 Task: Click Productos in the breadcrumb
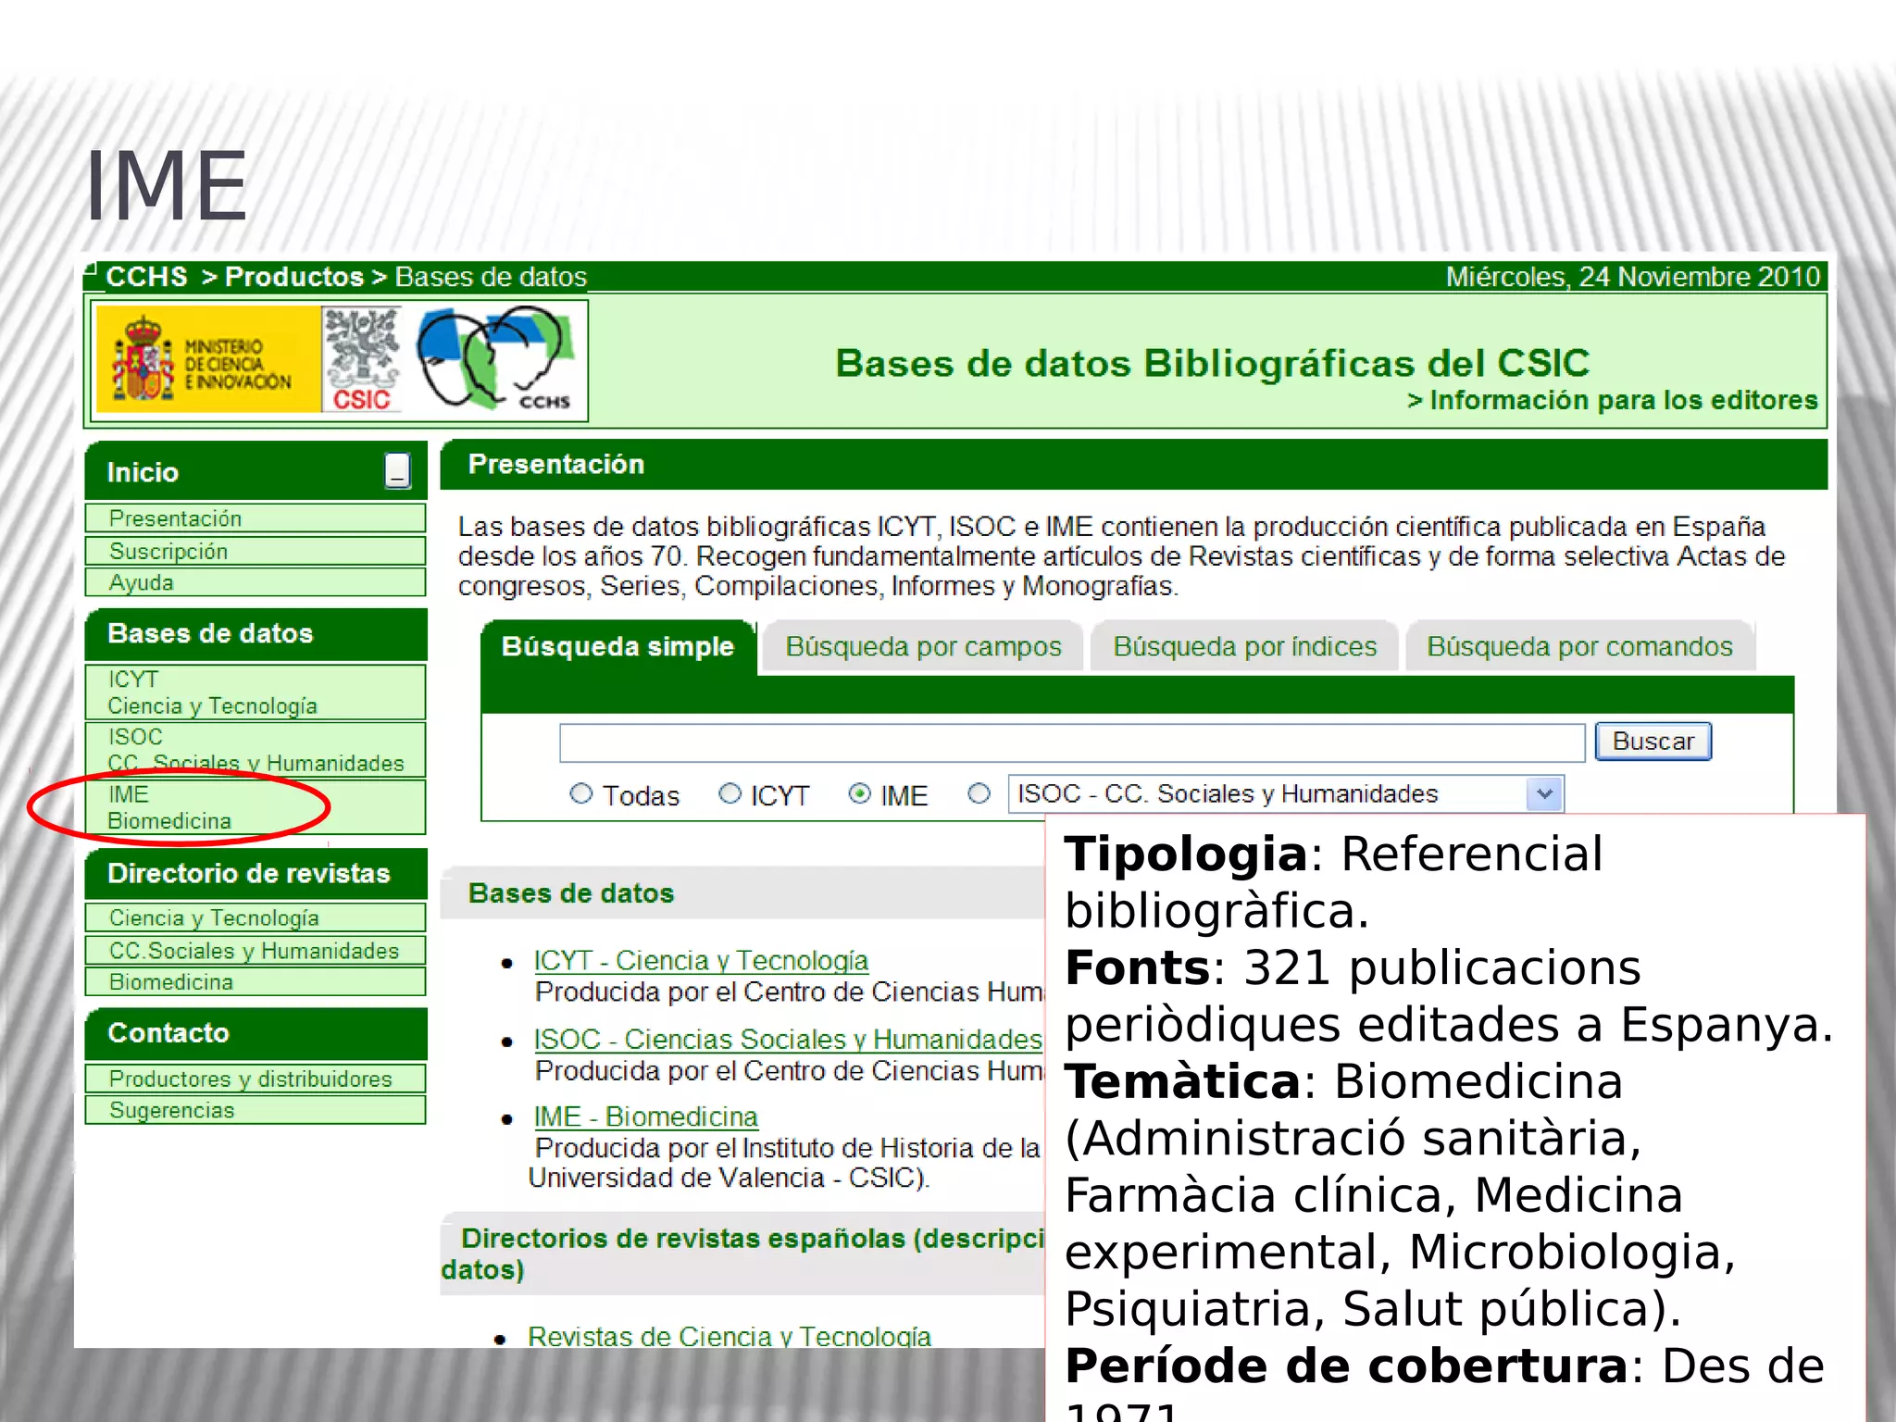click(x=293, y=277)
